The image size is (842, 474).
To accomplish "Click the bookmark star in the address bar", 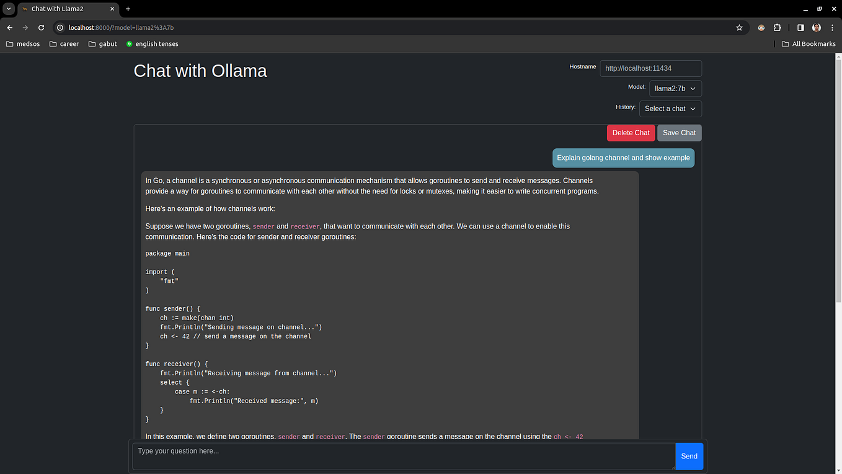I will pos(738,27).
